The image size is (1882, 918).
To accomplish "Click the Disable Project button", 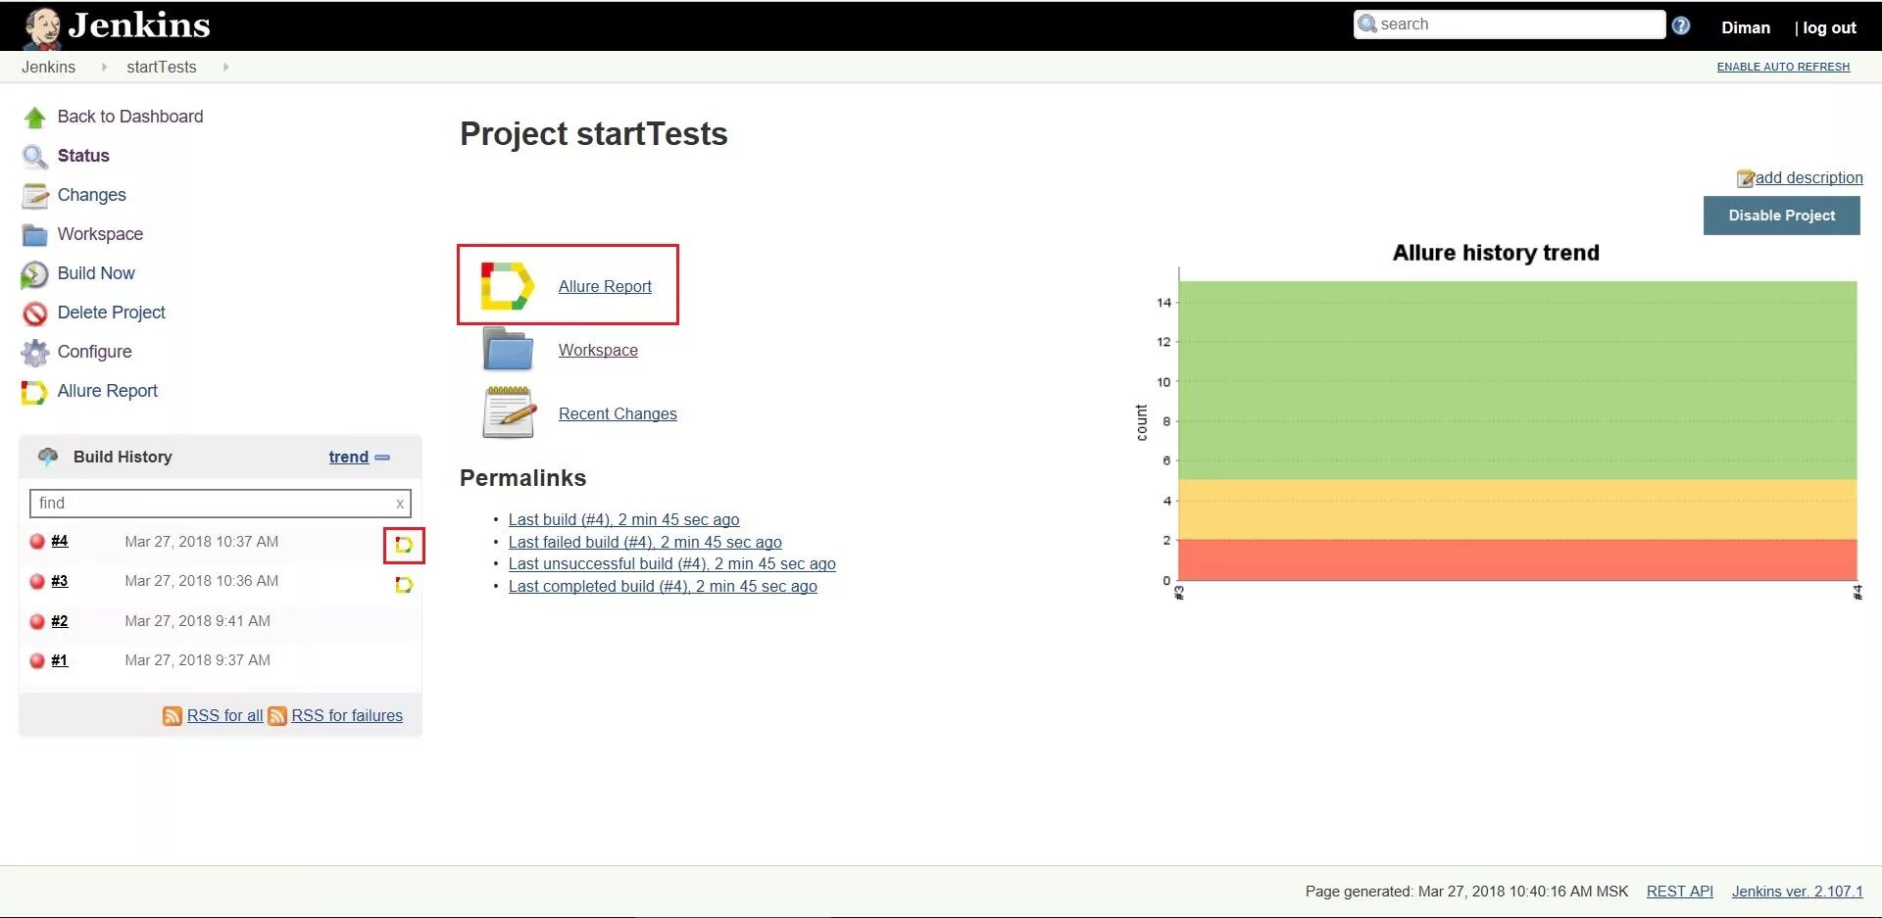I will coord(1781,216).
